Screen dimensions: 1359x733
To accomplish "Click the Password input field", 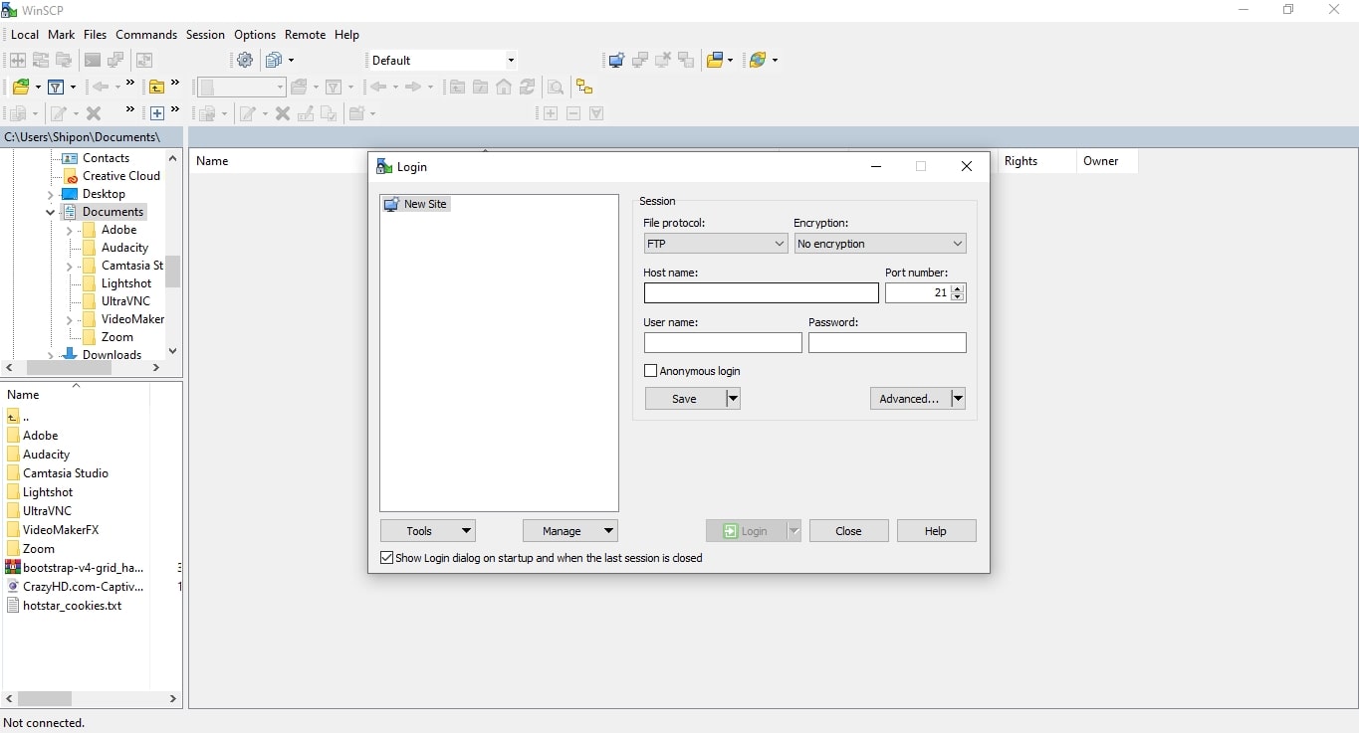I will click(x=887, y=343).
